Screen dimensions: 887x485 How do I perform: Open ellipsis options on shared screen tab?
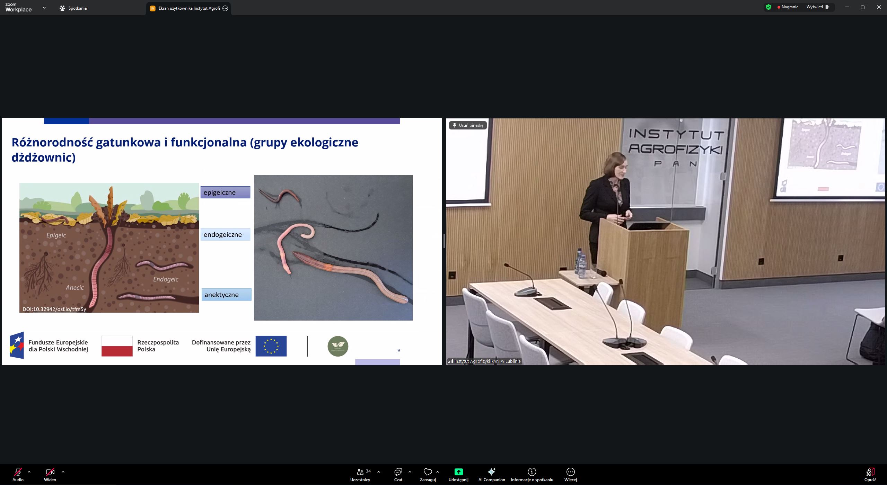[225, 8]
